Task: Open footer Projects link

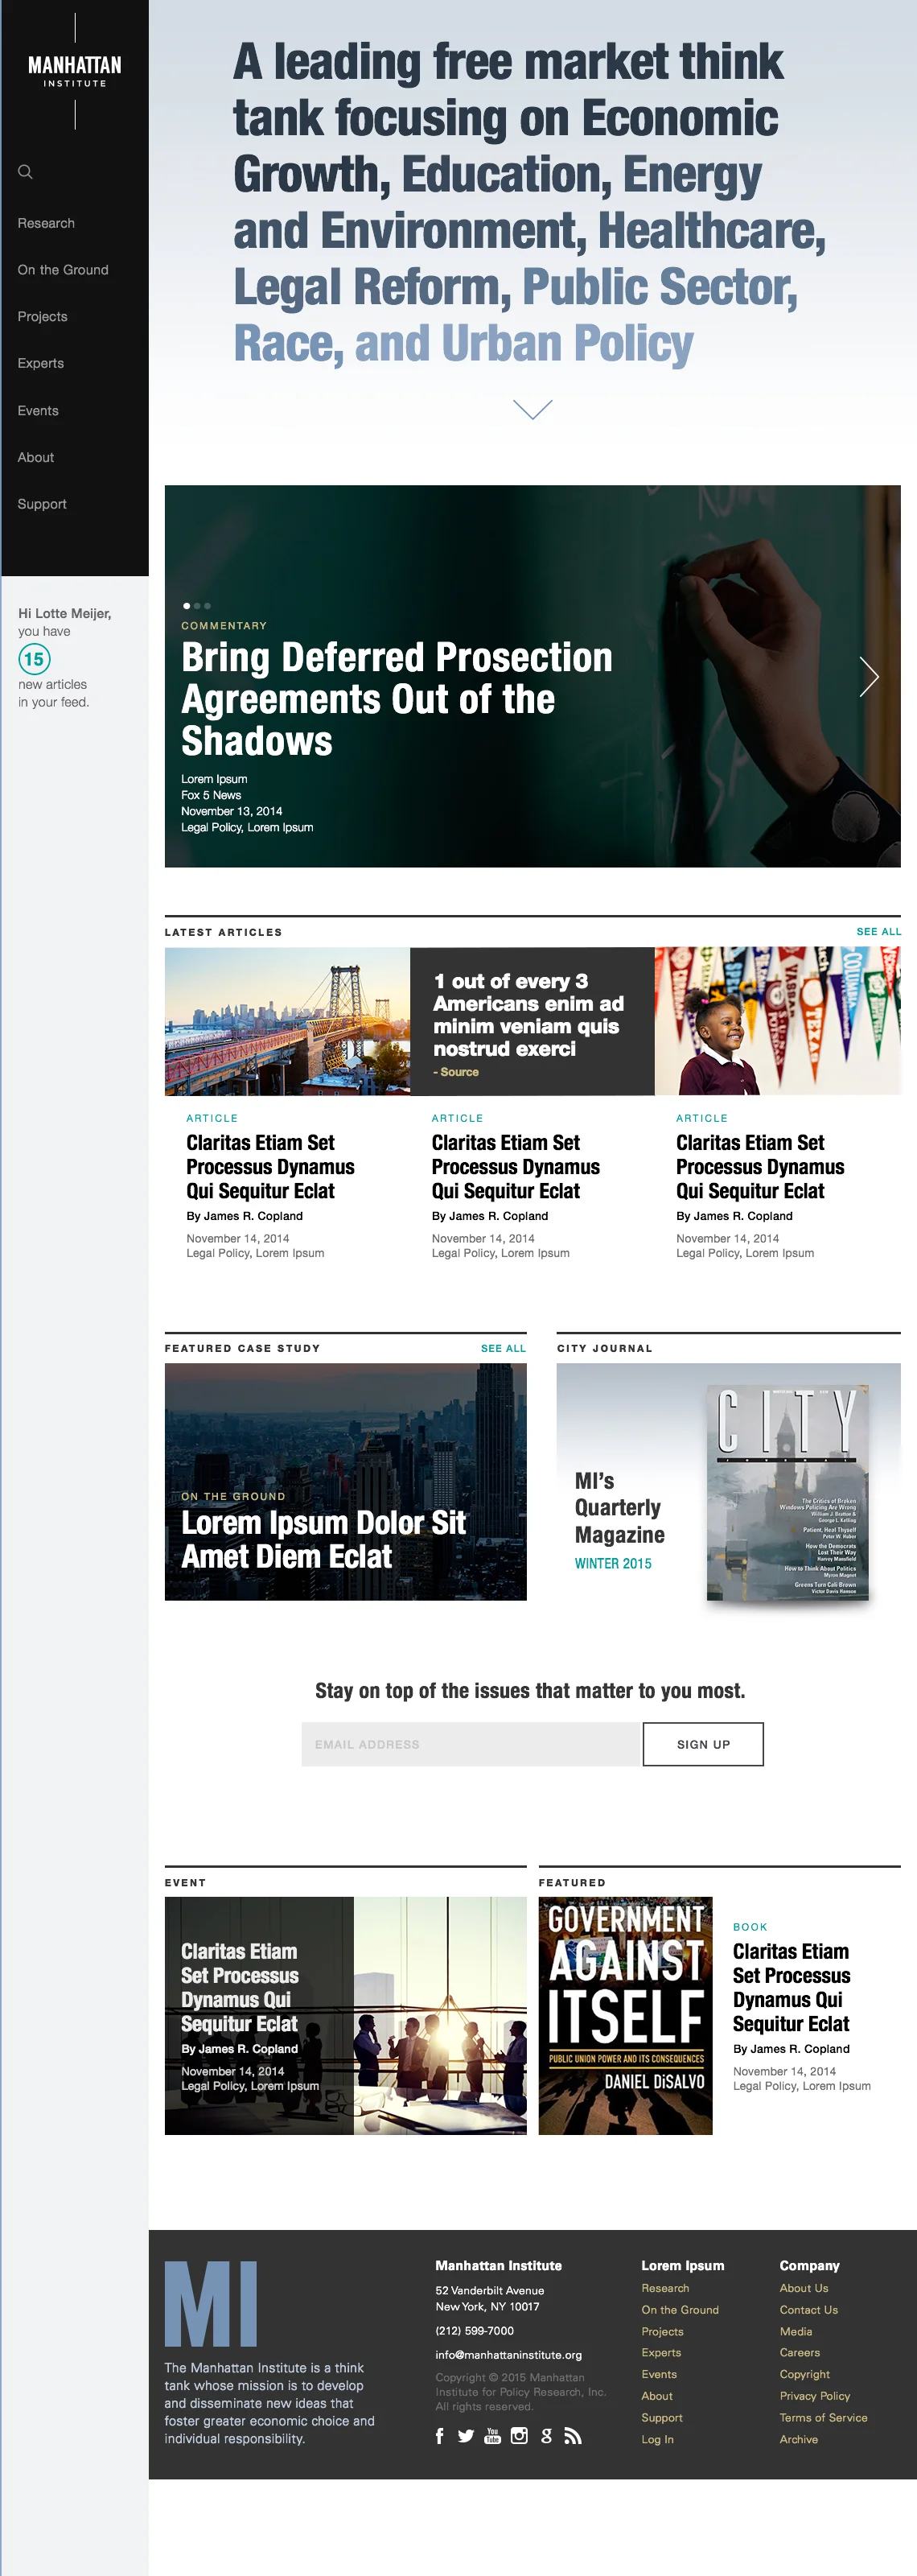Action: (662, 2331)
